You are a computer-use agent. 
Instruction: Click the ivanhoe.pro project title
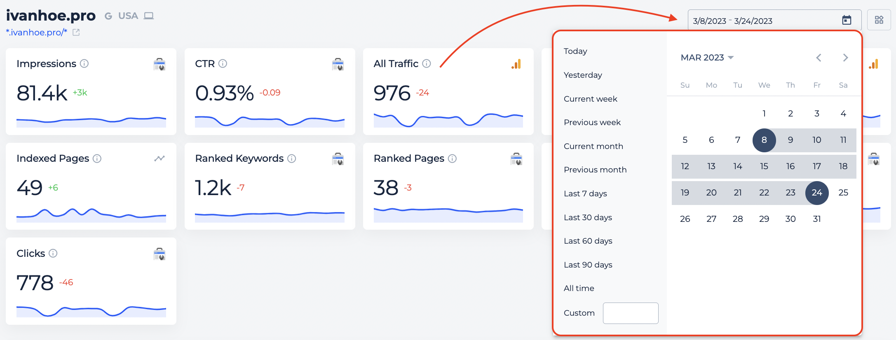tap(51, 15)
